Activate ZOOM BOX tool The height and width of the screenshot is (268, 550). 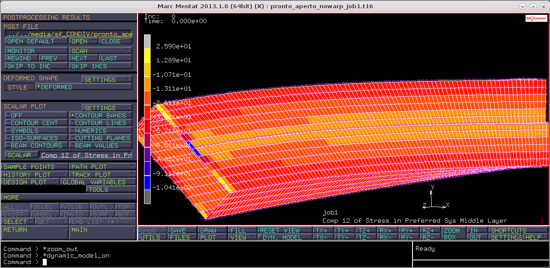coord(454,234)
